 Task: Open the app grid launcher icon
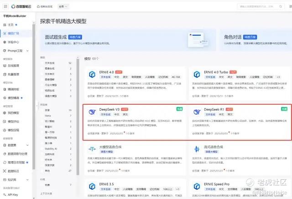[5, 6]
